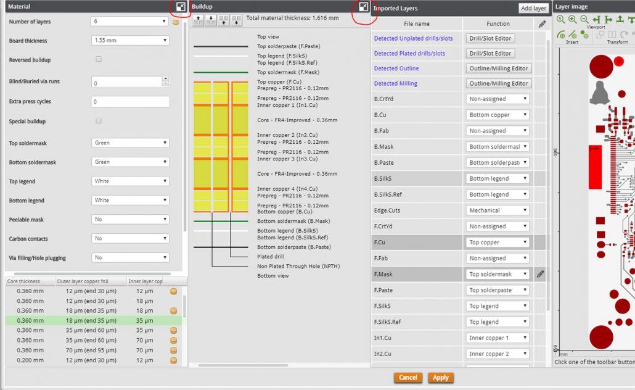
Task: Open function dropdown for F.Cu layer
Action: [498, 242]
